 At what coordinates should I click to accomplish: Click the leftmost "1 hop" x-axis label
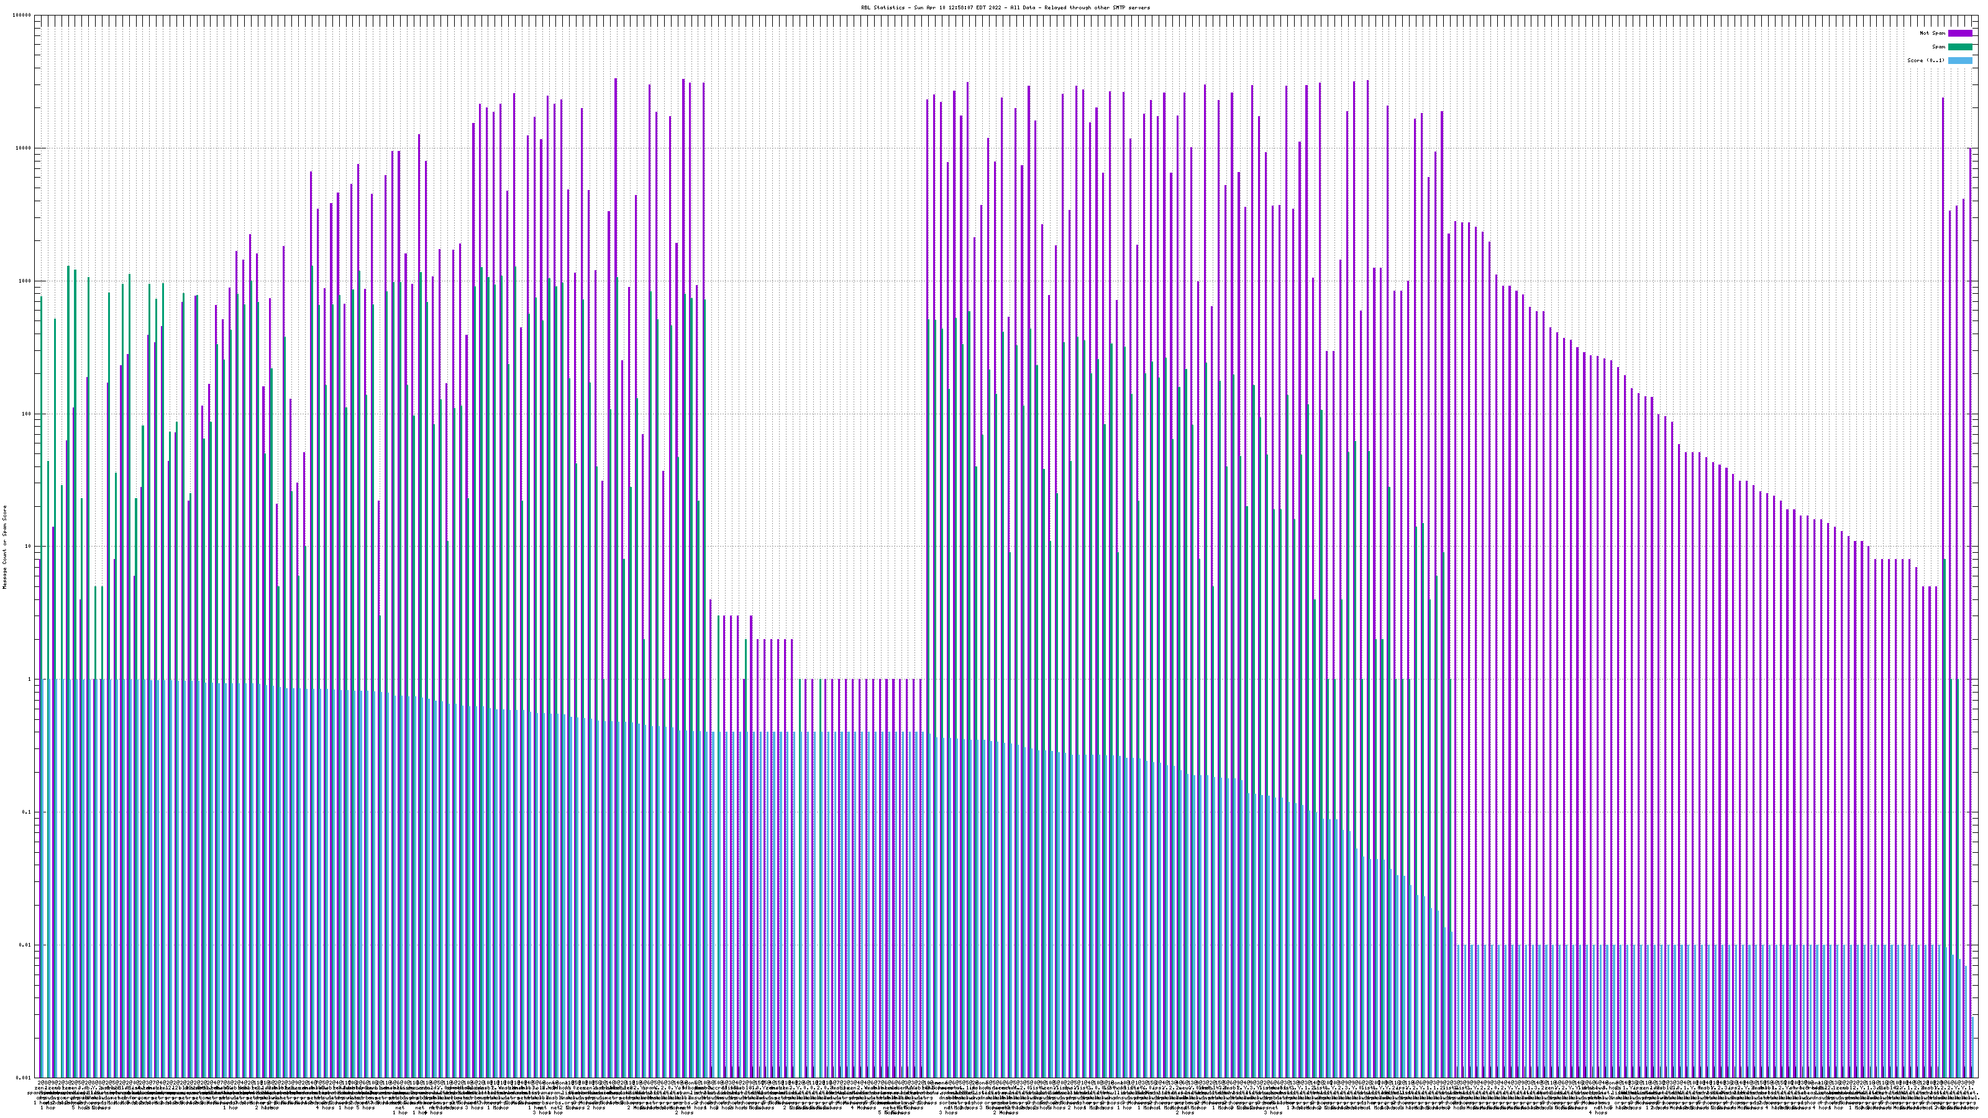click(x=48, y=1108)
